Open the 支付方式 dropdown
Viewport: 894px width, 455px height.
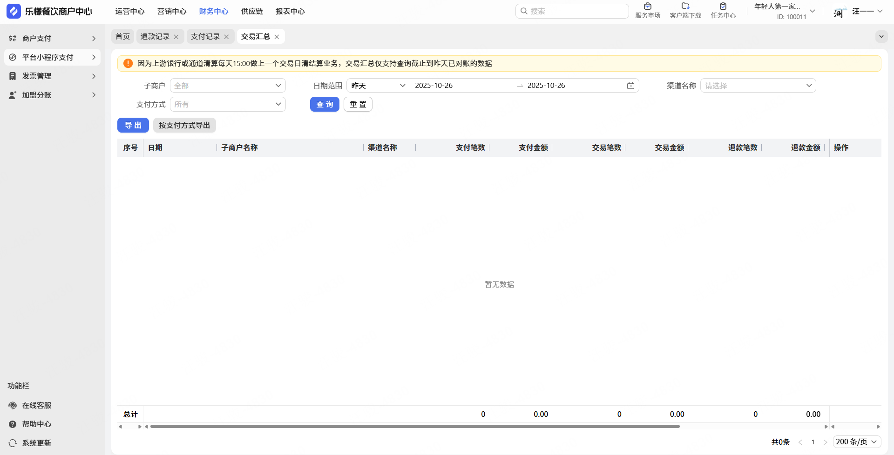[228, 104]
